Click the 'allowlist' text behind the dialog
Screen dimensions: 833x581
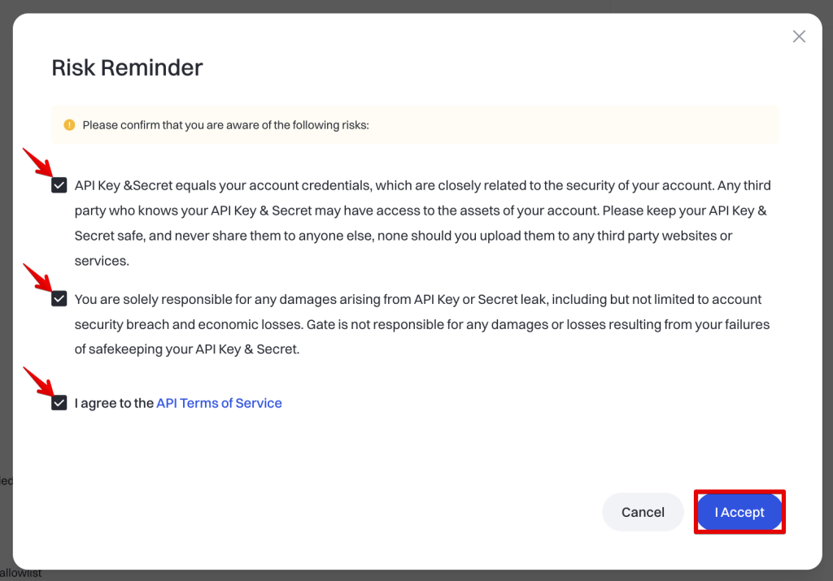[x=21, y=574]
